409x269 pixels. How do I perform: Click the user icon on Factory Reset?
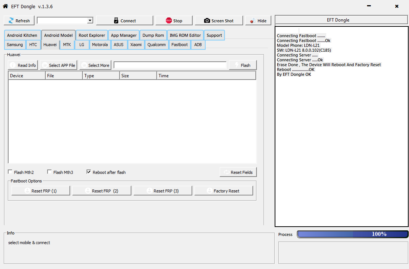click(209, 191)
